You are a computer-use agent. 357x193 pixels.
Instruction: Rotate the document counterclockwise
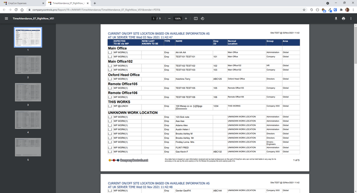[202, 19]
